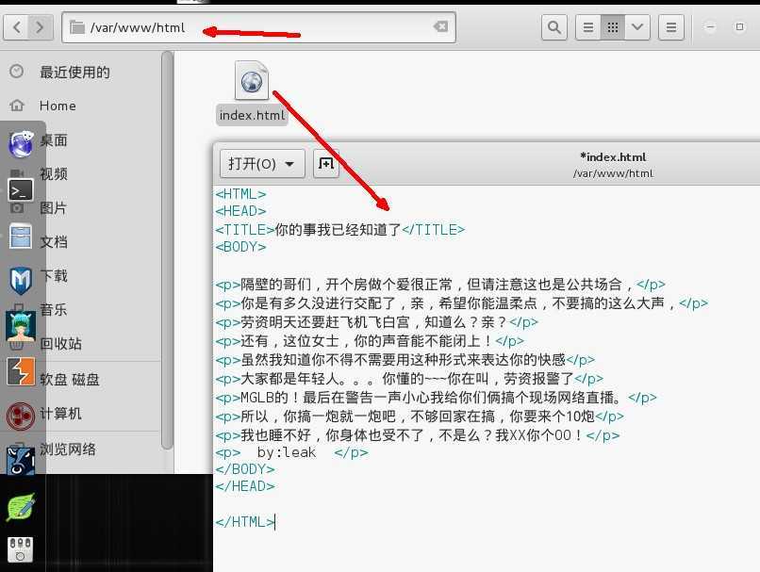Open the 打开(O) dropdown in editor
760x572 pixels.
[262, 164]
